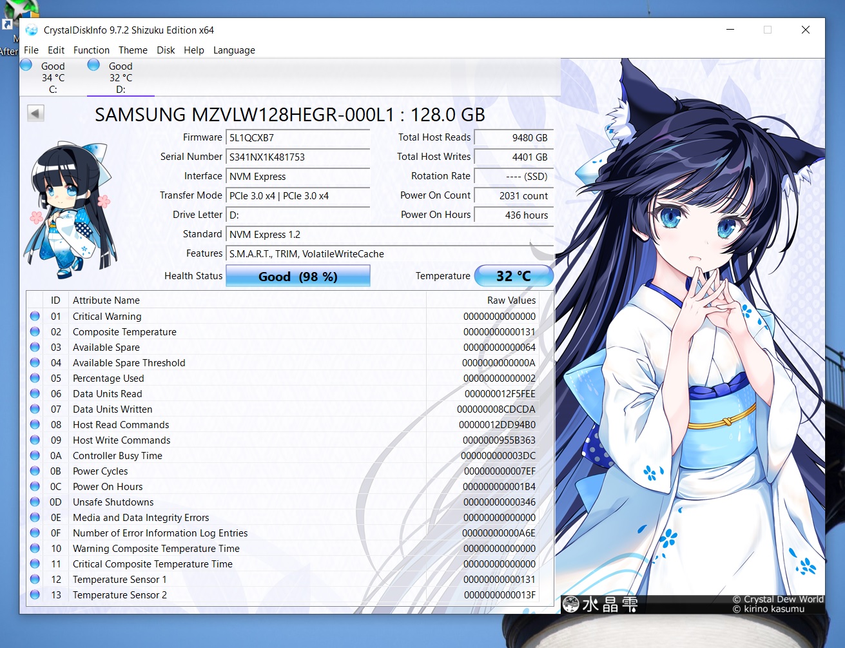Click the D: drive status orb
The width and height of the screenshot is (845, 648).
(93, 64)
